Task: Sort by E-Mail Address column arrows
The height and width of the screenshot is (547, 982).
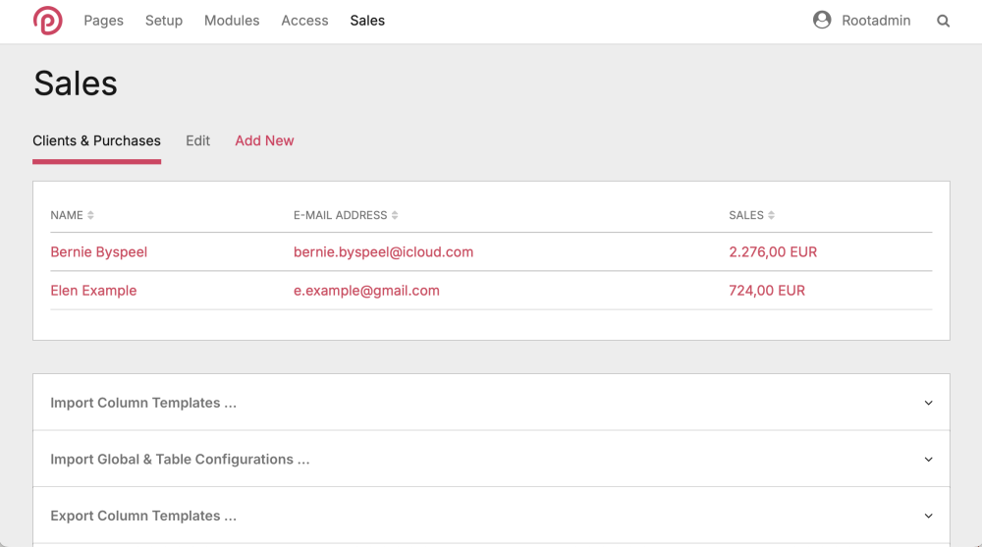Action: click(395, 215)
